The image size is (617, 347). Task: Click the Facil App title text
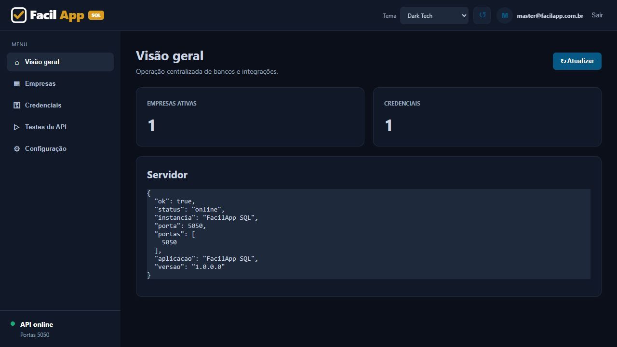click(57, 15)
